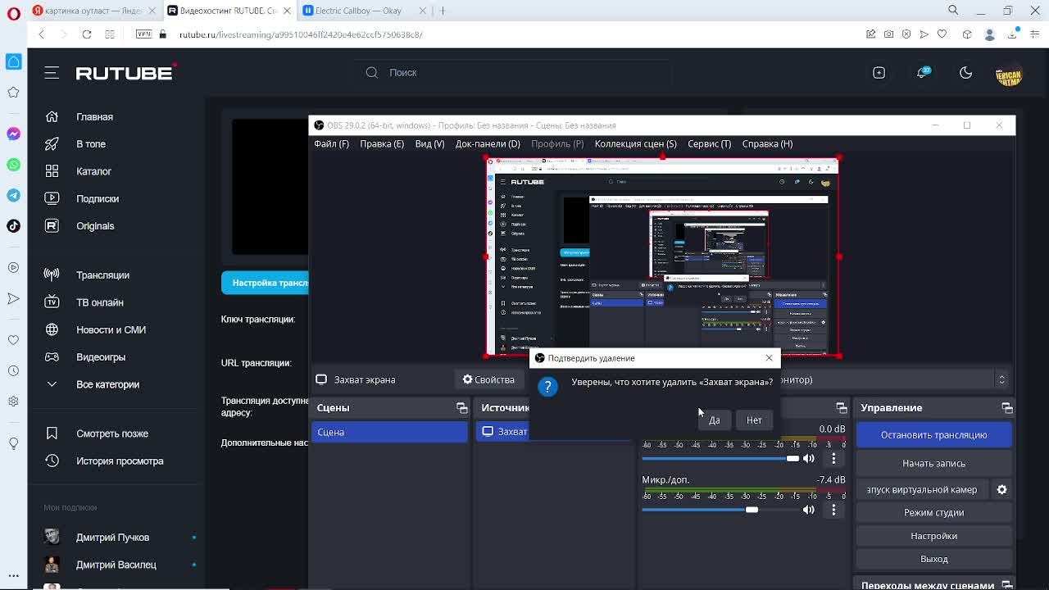
Task: Open Mic/Aux audio options menu
Action: click(833, 510)
